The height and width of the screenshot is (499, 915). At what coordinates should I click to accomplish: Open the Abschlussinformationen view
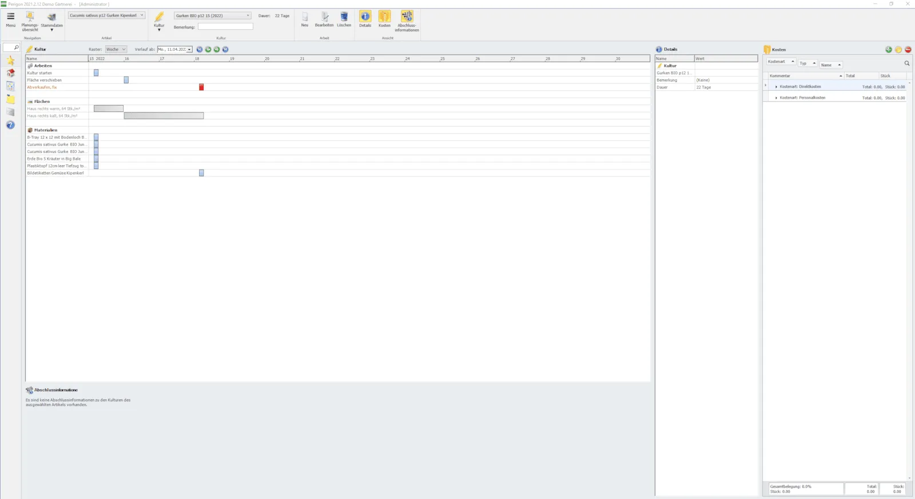(x=407, y=21)
